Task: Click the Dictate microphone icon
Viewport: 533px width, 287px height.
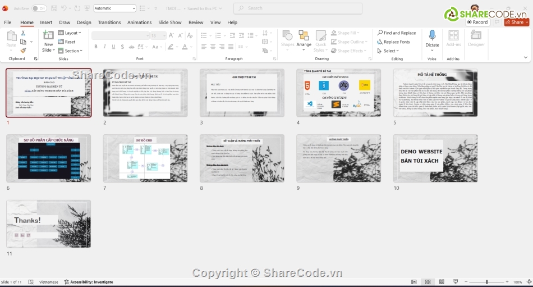Action: (432, 35)
